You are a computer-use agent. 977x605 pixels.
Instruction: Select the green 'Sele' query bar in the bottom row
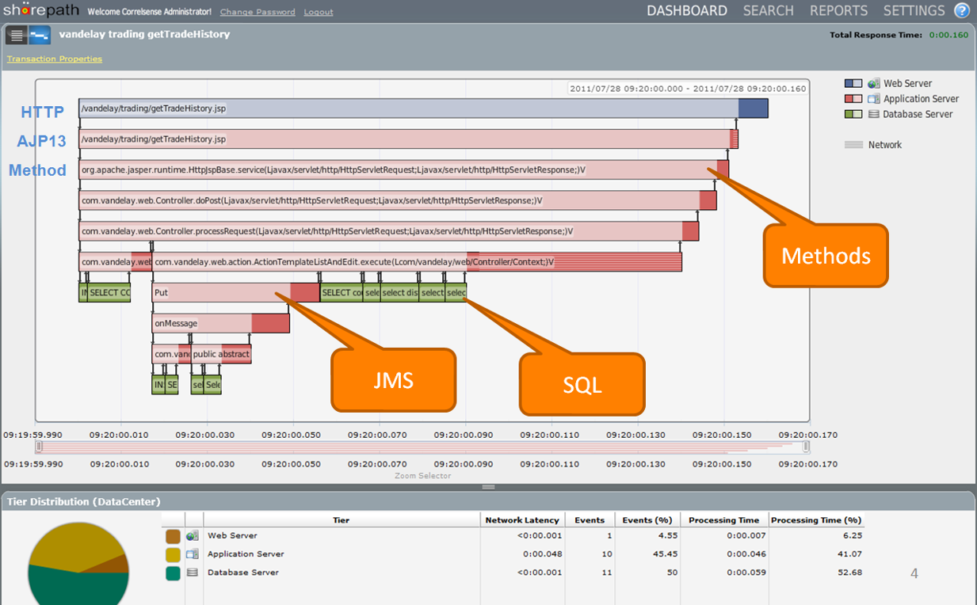pos(212,385)
